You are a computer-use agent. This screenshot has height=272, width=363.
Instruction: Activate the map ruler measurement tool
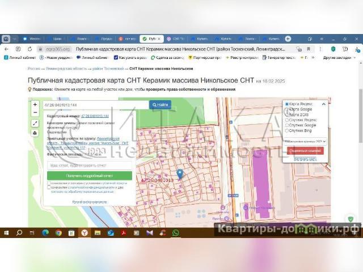tap(35, 123)
